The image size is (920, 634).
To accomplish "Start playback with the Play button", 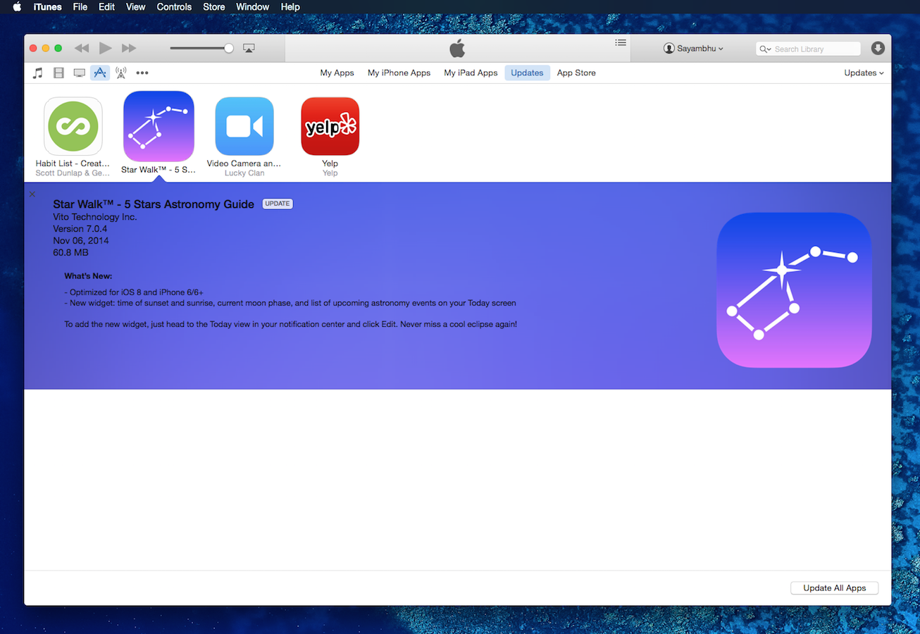I will 105,48.
